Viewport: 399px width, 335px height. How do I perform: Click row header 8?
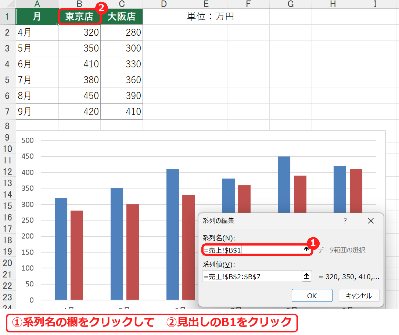point(8,126)
